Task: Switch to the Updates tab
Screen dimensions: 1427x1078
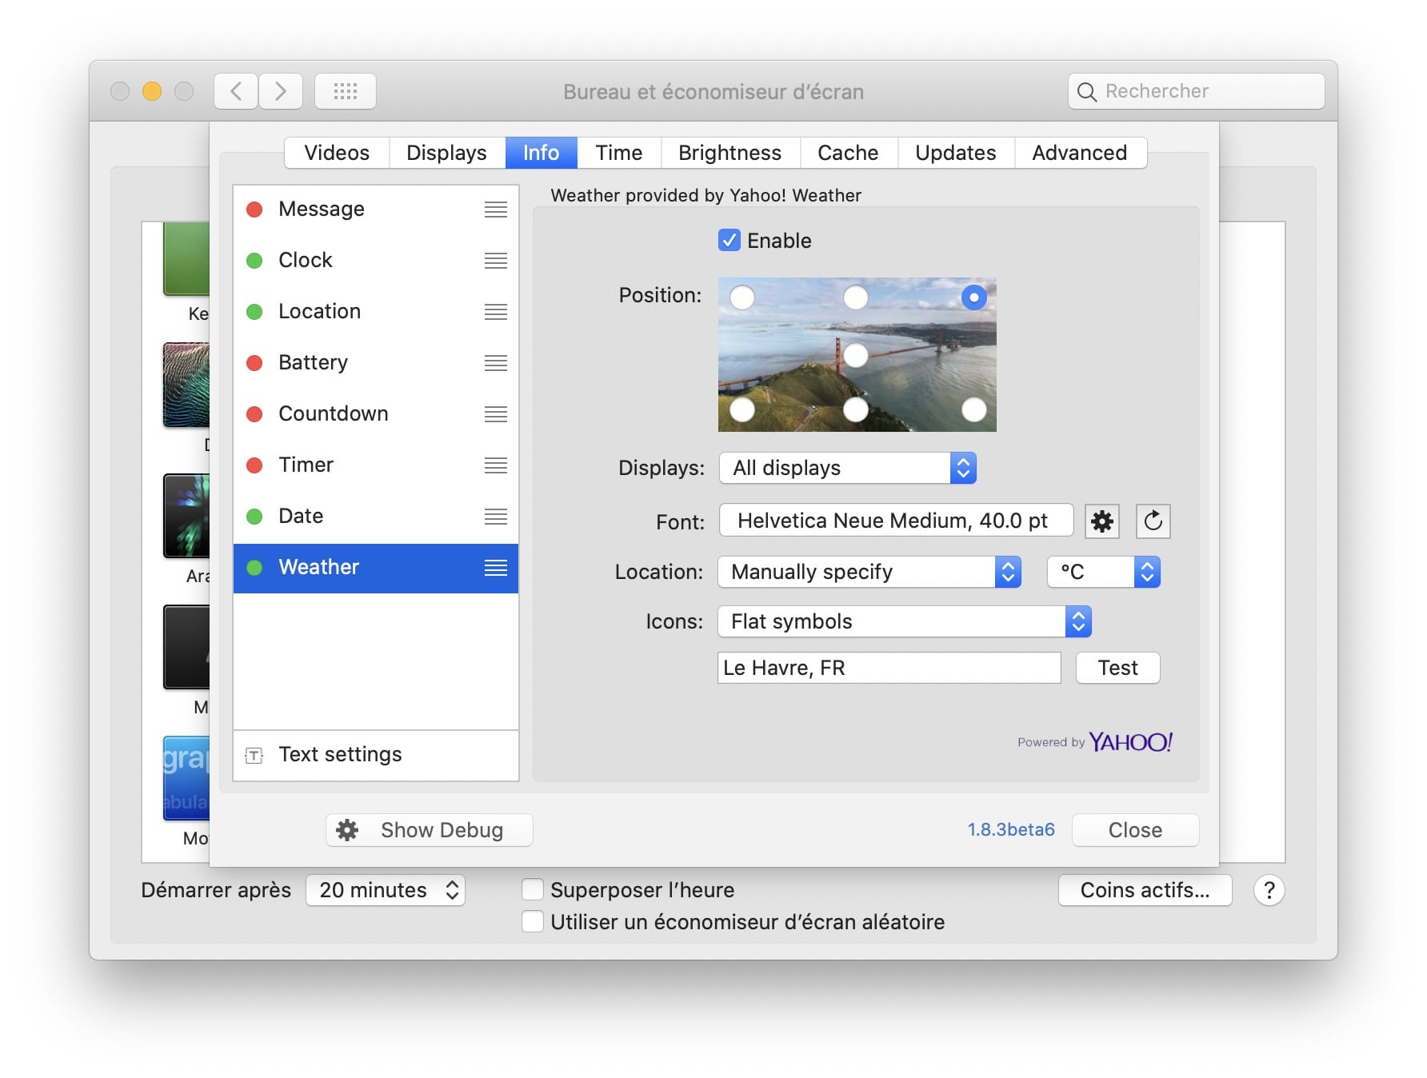Action: (956, 153)
